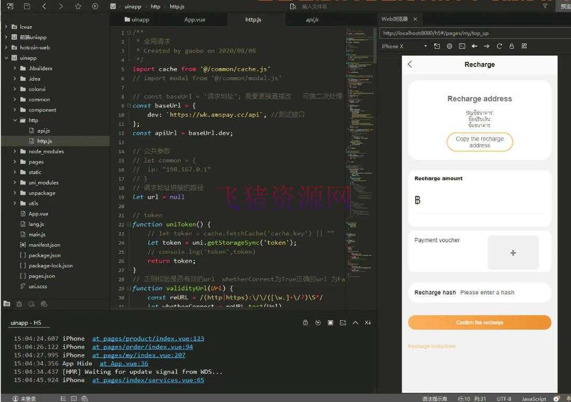571x402 pixels.
Task: Open the browser settings gear icon
Action: [x=449, y=46]
